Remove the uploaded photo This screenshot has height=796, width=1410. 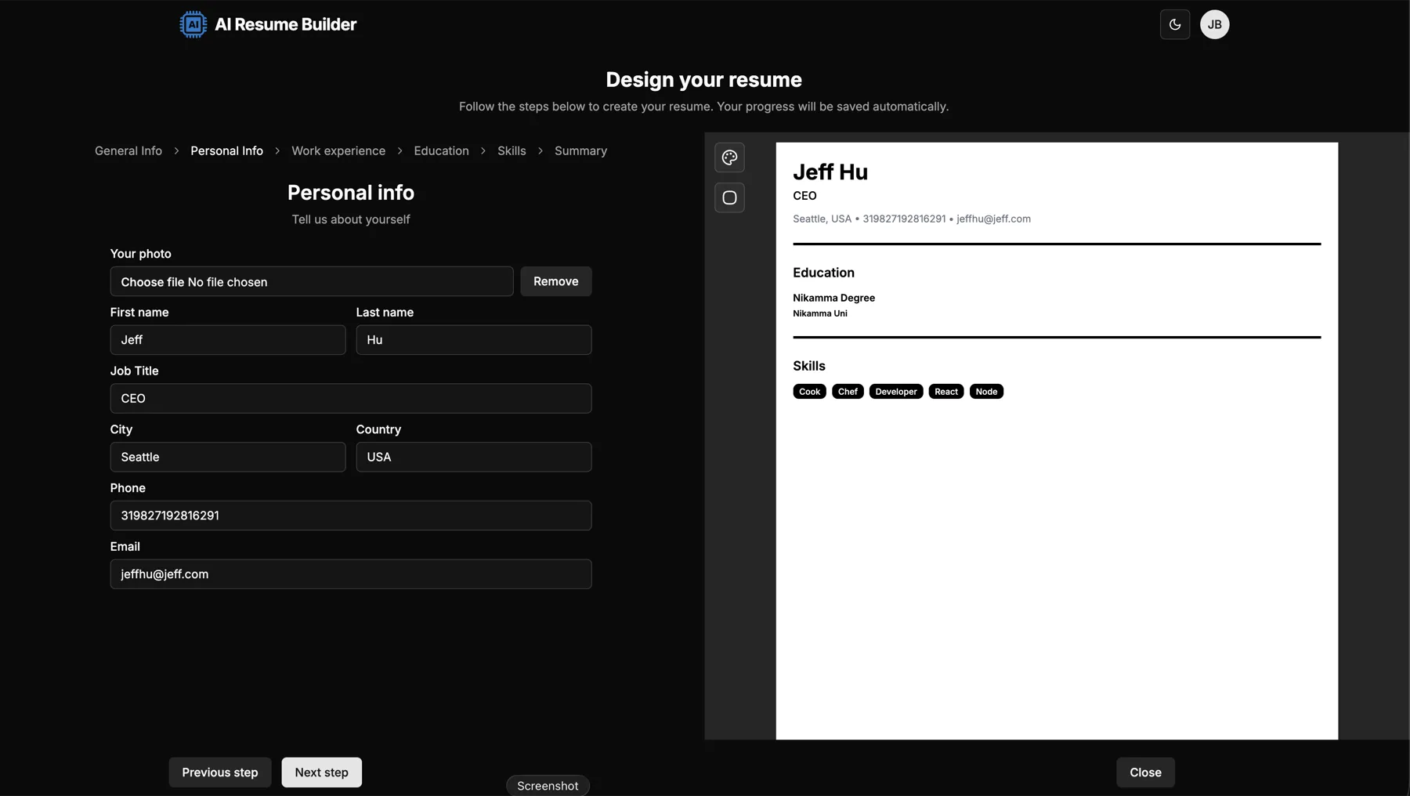point(556,281)
